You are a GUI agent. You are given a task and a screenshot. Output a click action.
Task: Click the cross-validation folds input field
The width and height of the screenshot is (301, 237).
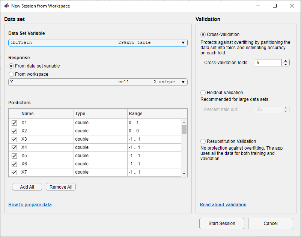pos(268,62)
